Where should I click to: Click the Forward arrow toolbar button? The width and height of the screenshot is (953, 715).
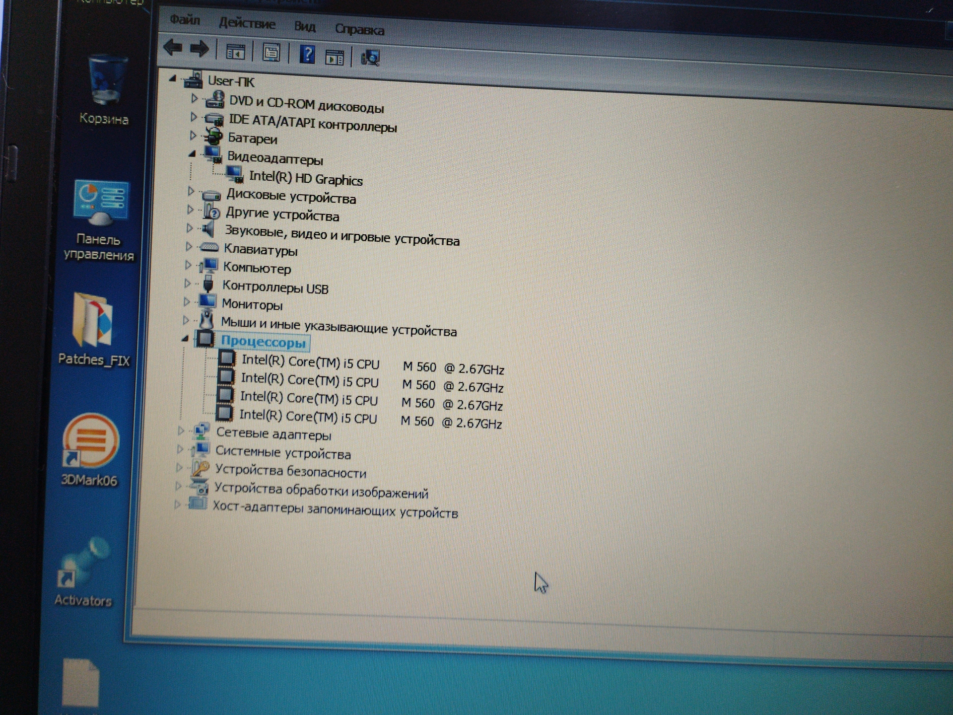click(x=200, y=49)
